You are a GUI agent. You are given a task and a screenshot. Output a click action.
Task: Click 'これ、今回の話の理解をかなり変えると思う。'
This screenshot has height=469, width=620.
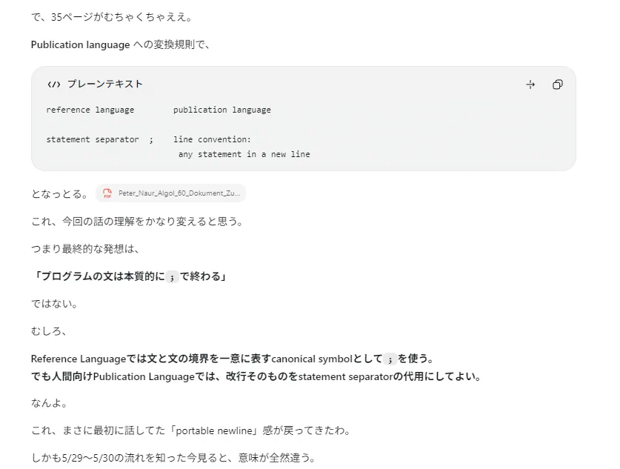tap(137, 222)
